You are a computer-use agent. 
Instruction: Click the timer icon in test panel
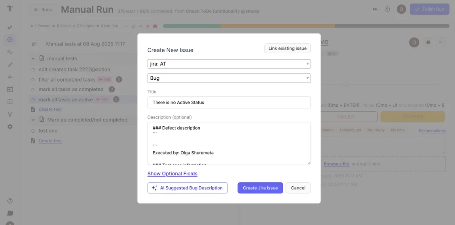[x=428, y=42]
